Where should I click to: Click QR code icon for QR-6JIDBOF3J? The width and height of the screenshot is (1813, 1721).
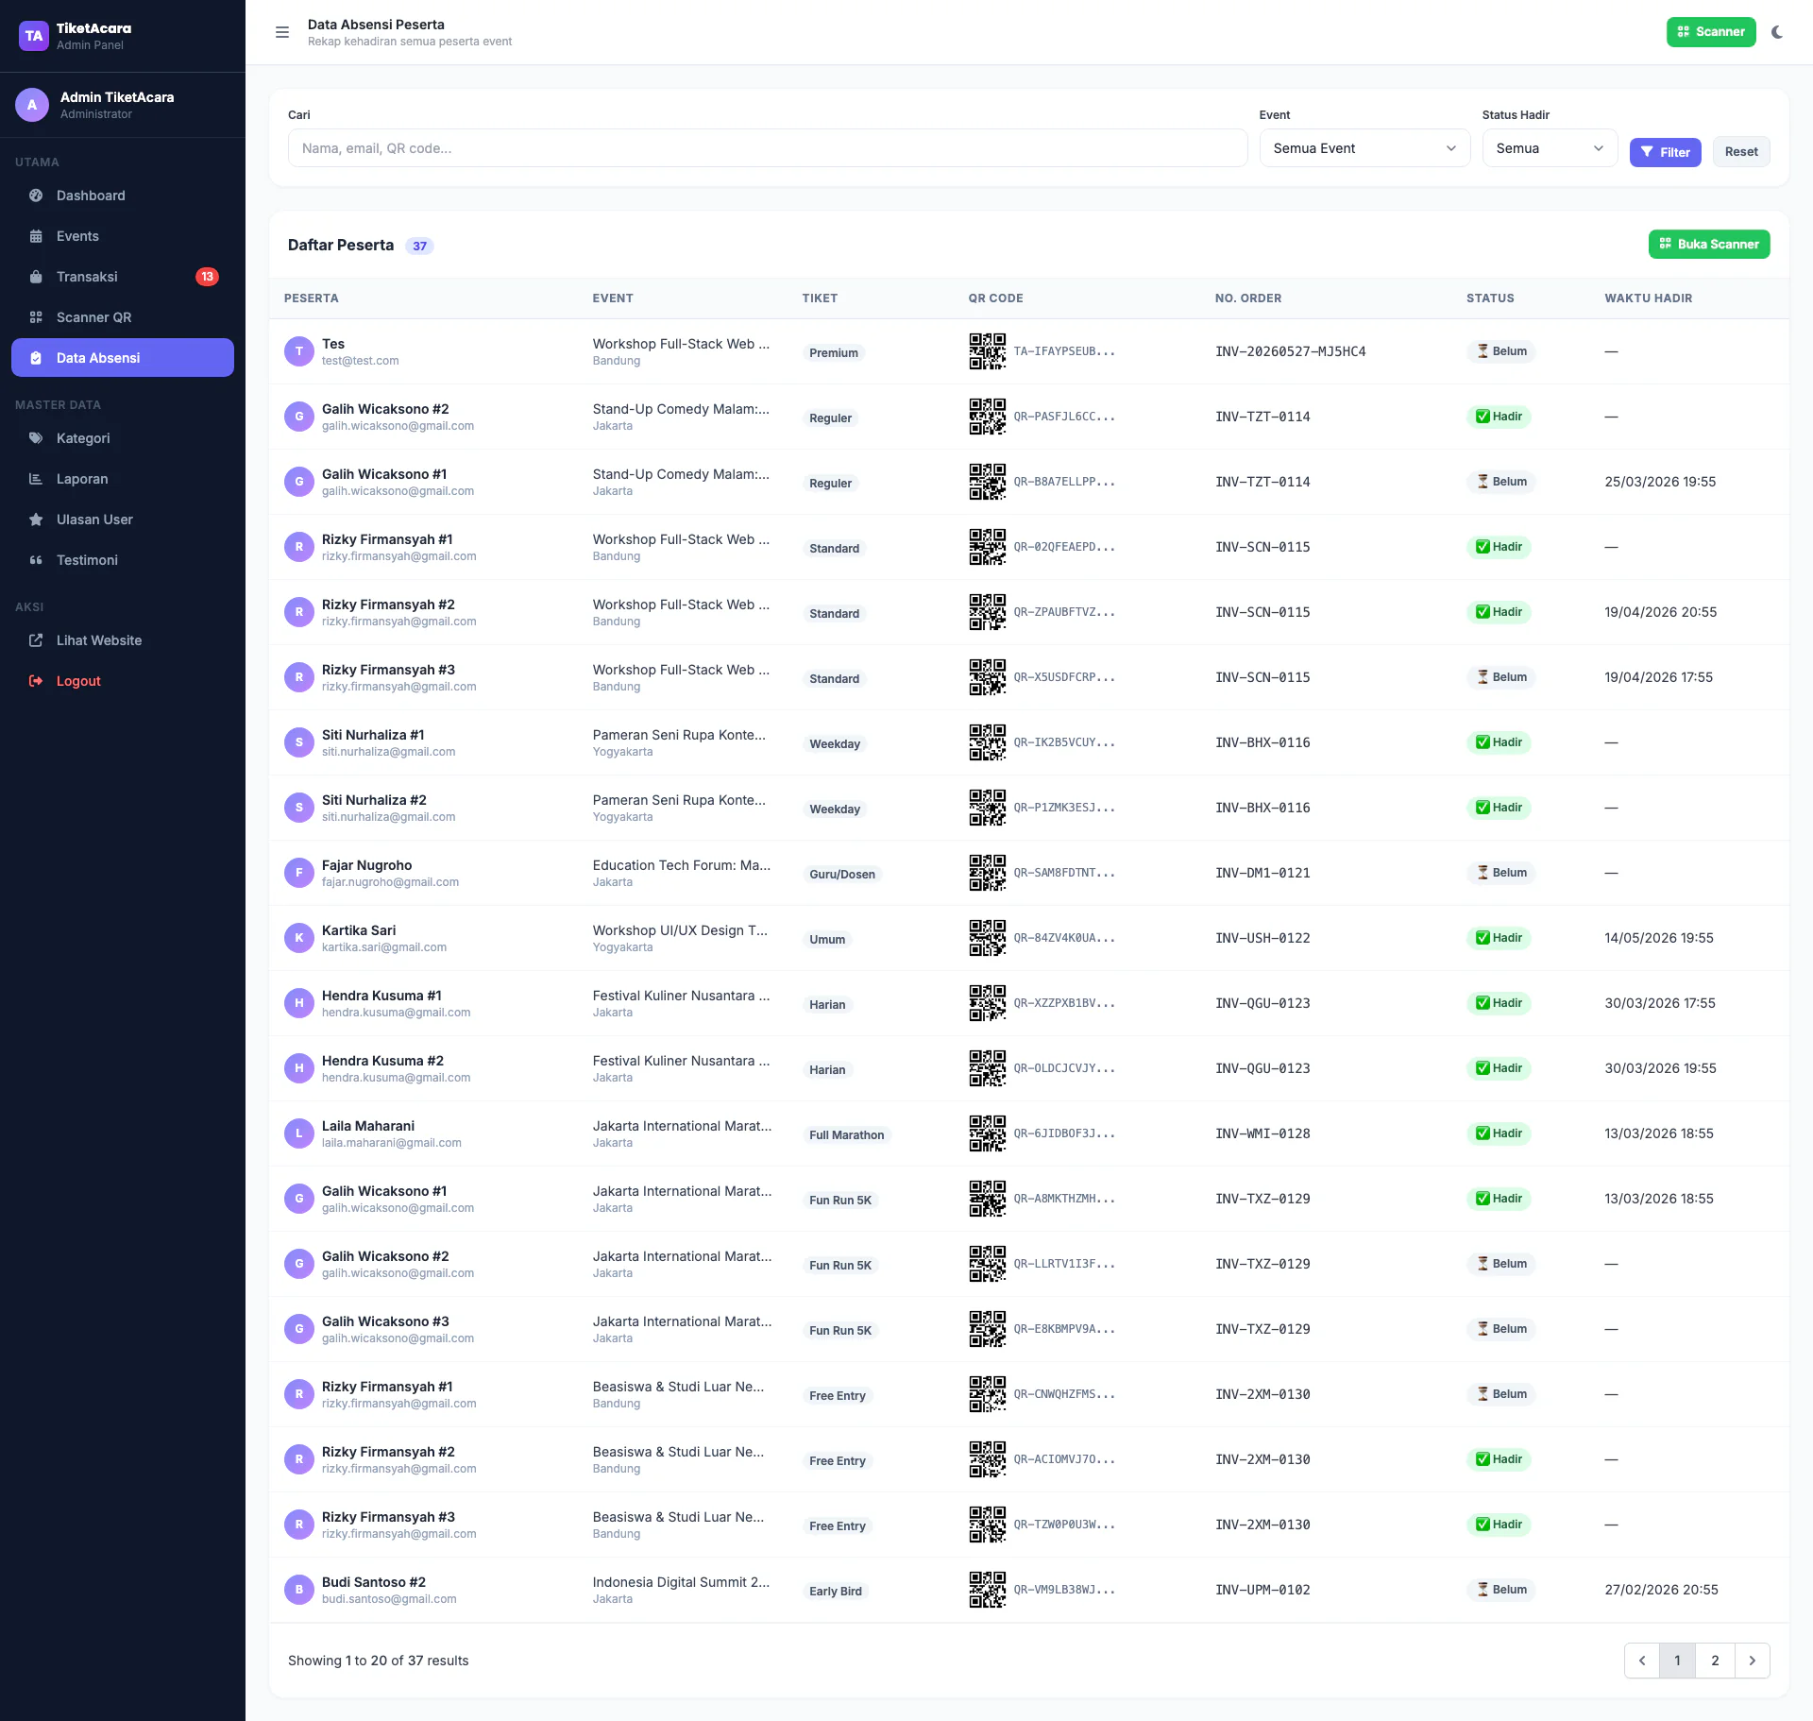[x=987, y=1133]
